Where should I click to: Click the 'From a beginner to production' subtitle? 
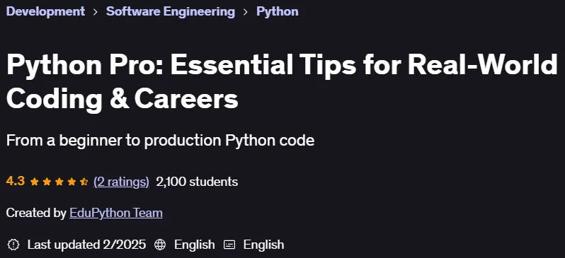(160, 141)
